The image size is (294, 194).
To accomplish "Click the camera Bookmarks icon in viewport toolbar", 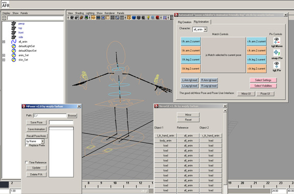I will point(81,17).
